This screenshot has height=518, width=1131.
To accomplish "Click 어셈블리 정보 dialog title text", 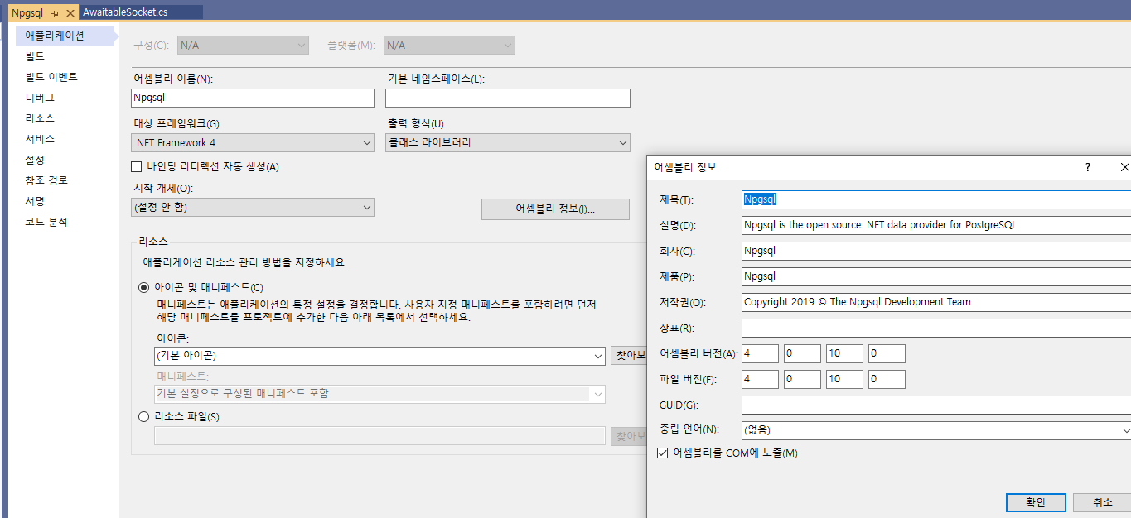I will 685,167.
